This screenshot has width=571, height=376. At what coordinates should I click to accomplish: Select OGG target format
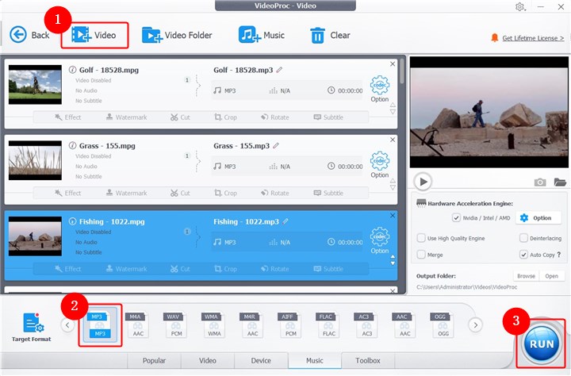point(442,325)
